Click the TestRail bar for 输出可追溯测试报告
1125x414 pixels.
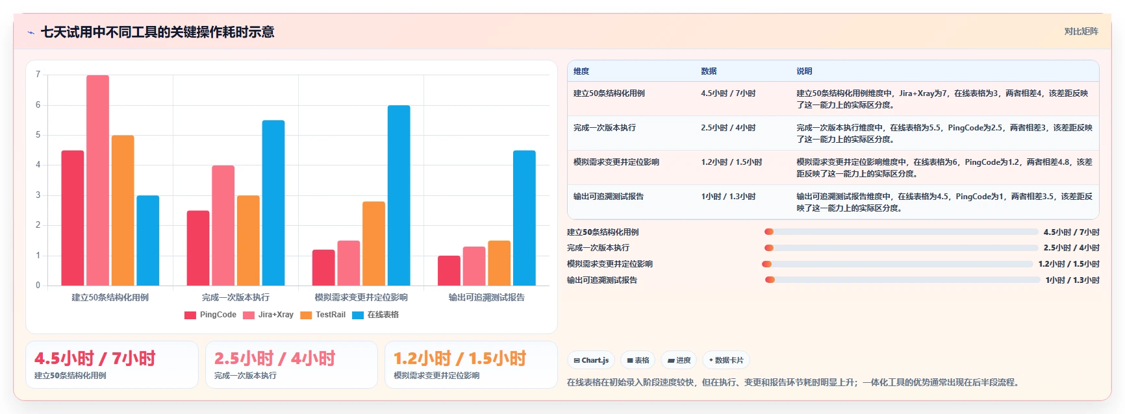pyautogui.click(x=499, y=263)
